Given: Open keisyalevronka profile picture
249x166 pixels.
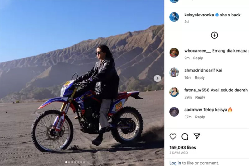Looking at the screenshot, I should (174, 17).
